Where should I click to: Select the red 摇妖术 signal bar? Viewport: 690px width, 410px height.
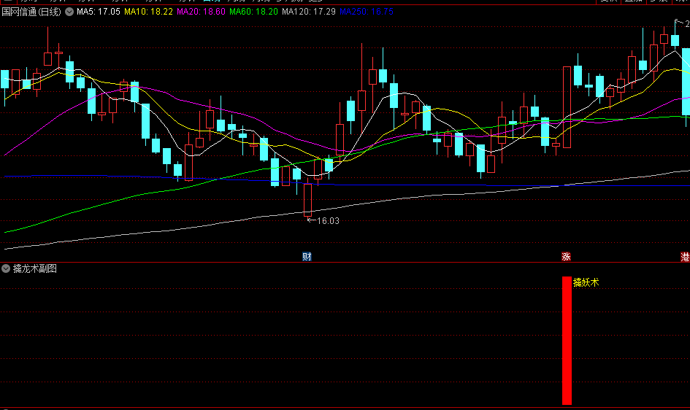point(567,341)
